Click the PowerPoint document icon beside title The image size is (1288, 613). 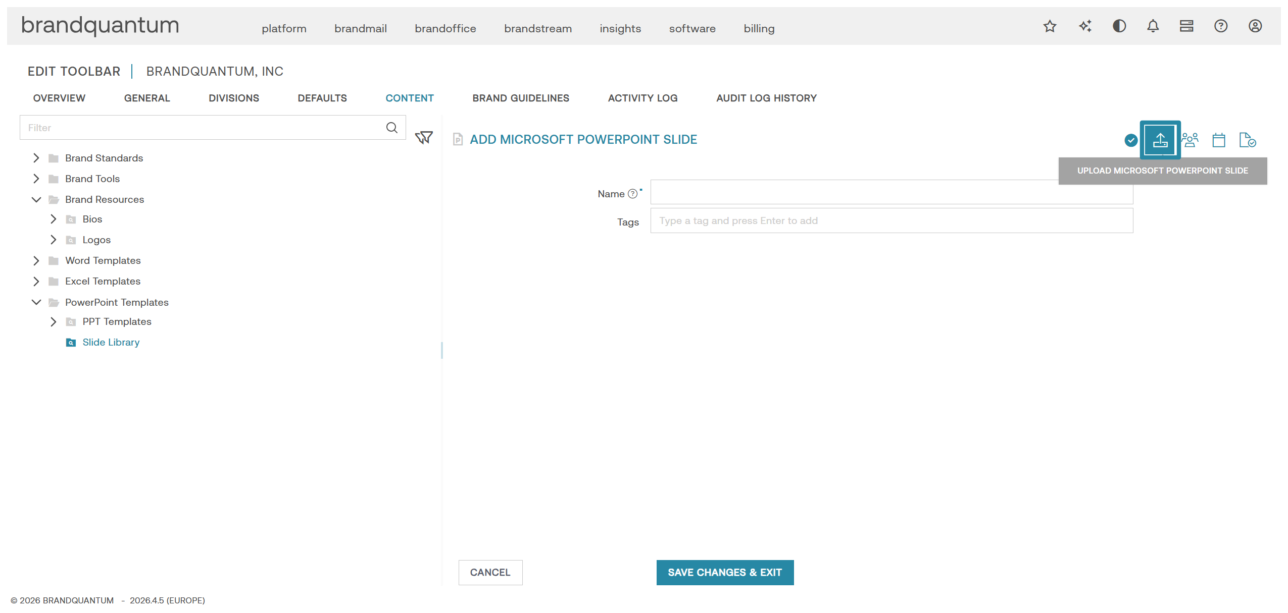pyautogui.click(x=458, y=139)
